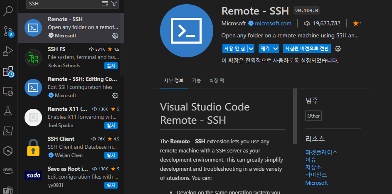Open the hexagon icon in activity bar

click(x=8, y=150)
